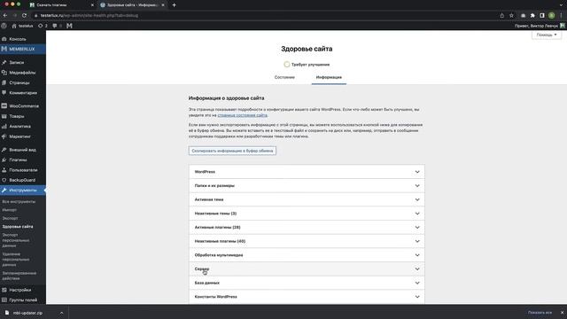This screenshot has width=567, height=319.
Task: Expand Активная тема section
Action: click(307, 199)
